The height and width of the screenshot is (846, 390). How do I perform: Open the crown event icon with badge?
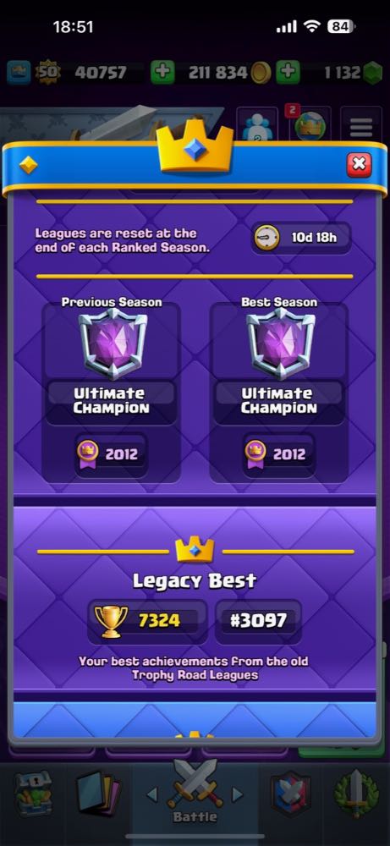pos(310,125)
